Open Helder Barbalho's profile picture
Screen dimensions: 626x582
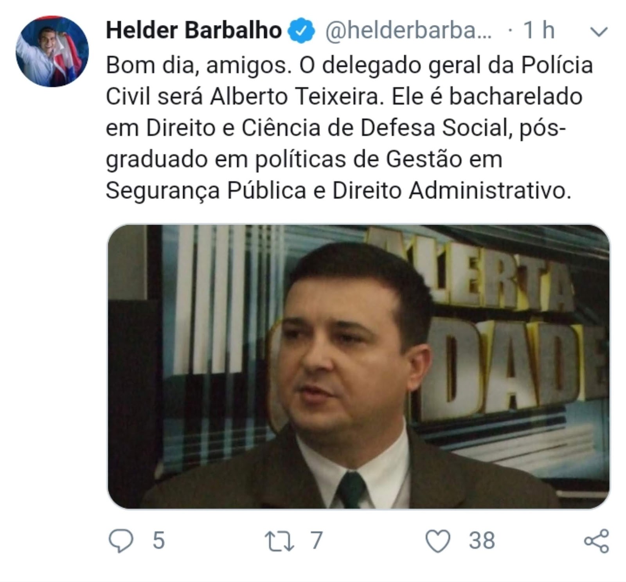click(52, 51)
